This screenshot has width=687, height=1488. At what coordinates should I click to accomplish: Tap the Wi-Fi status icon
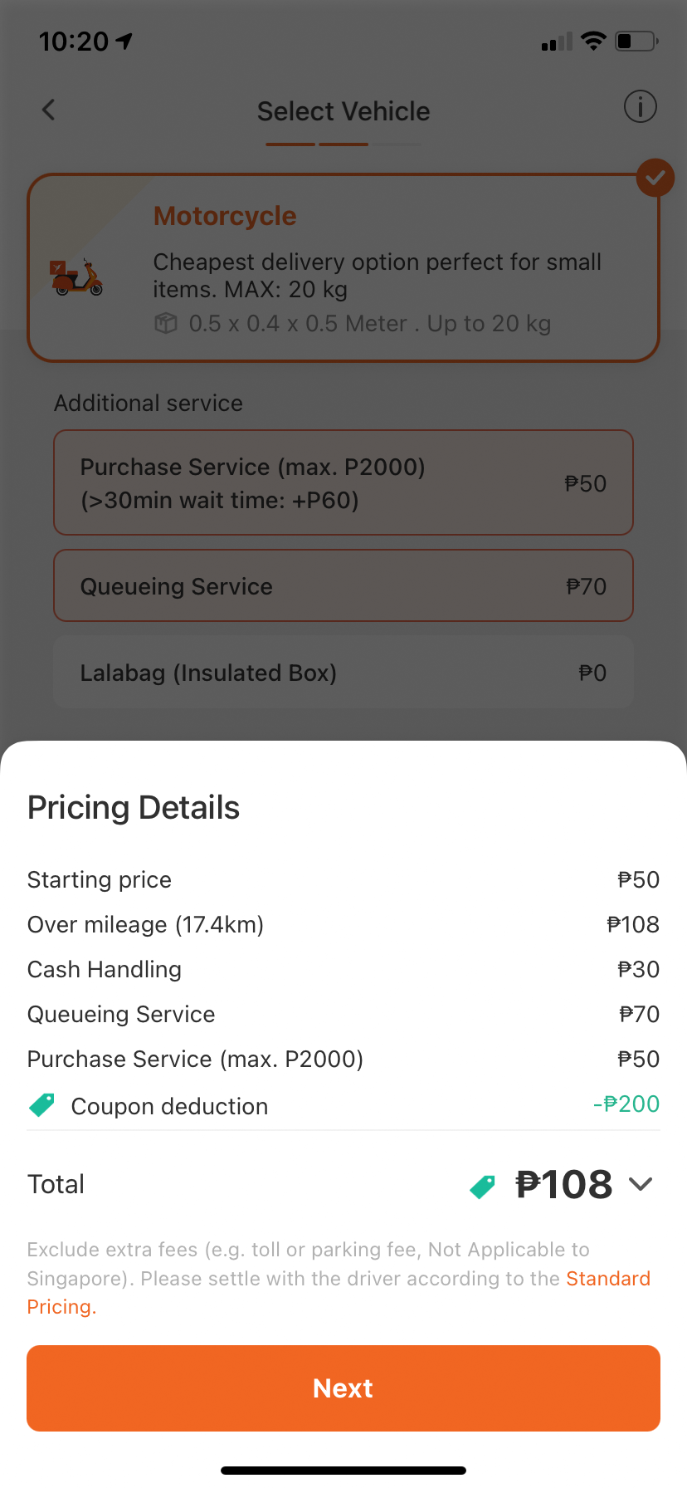pyautogui.click(x=593, y=41)
